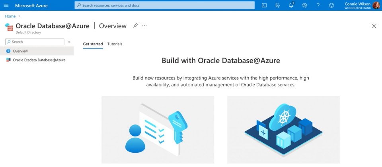382x167 pixels.
Task: View notifications bell icon
Action: tap(291, 5)
